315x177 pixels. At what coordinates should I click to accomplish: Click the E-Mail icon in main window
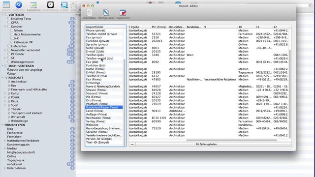pos(64,5)
